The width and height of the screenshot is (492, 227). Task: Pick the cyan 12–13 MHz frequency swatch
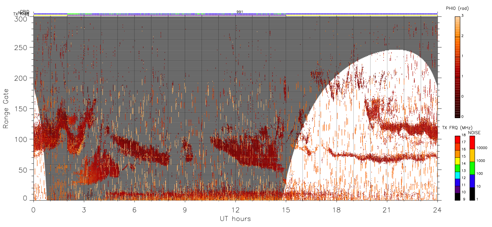[458, 175]
